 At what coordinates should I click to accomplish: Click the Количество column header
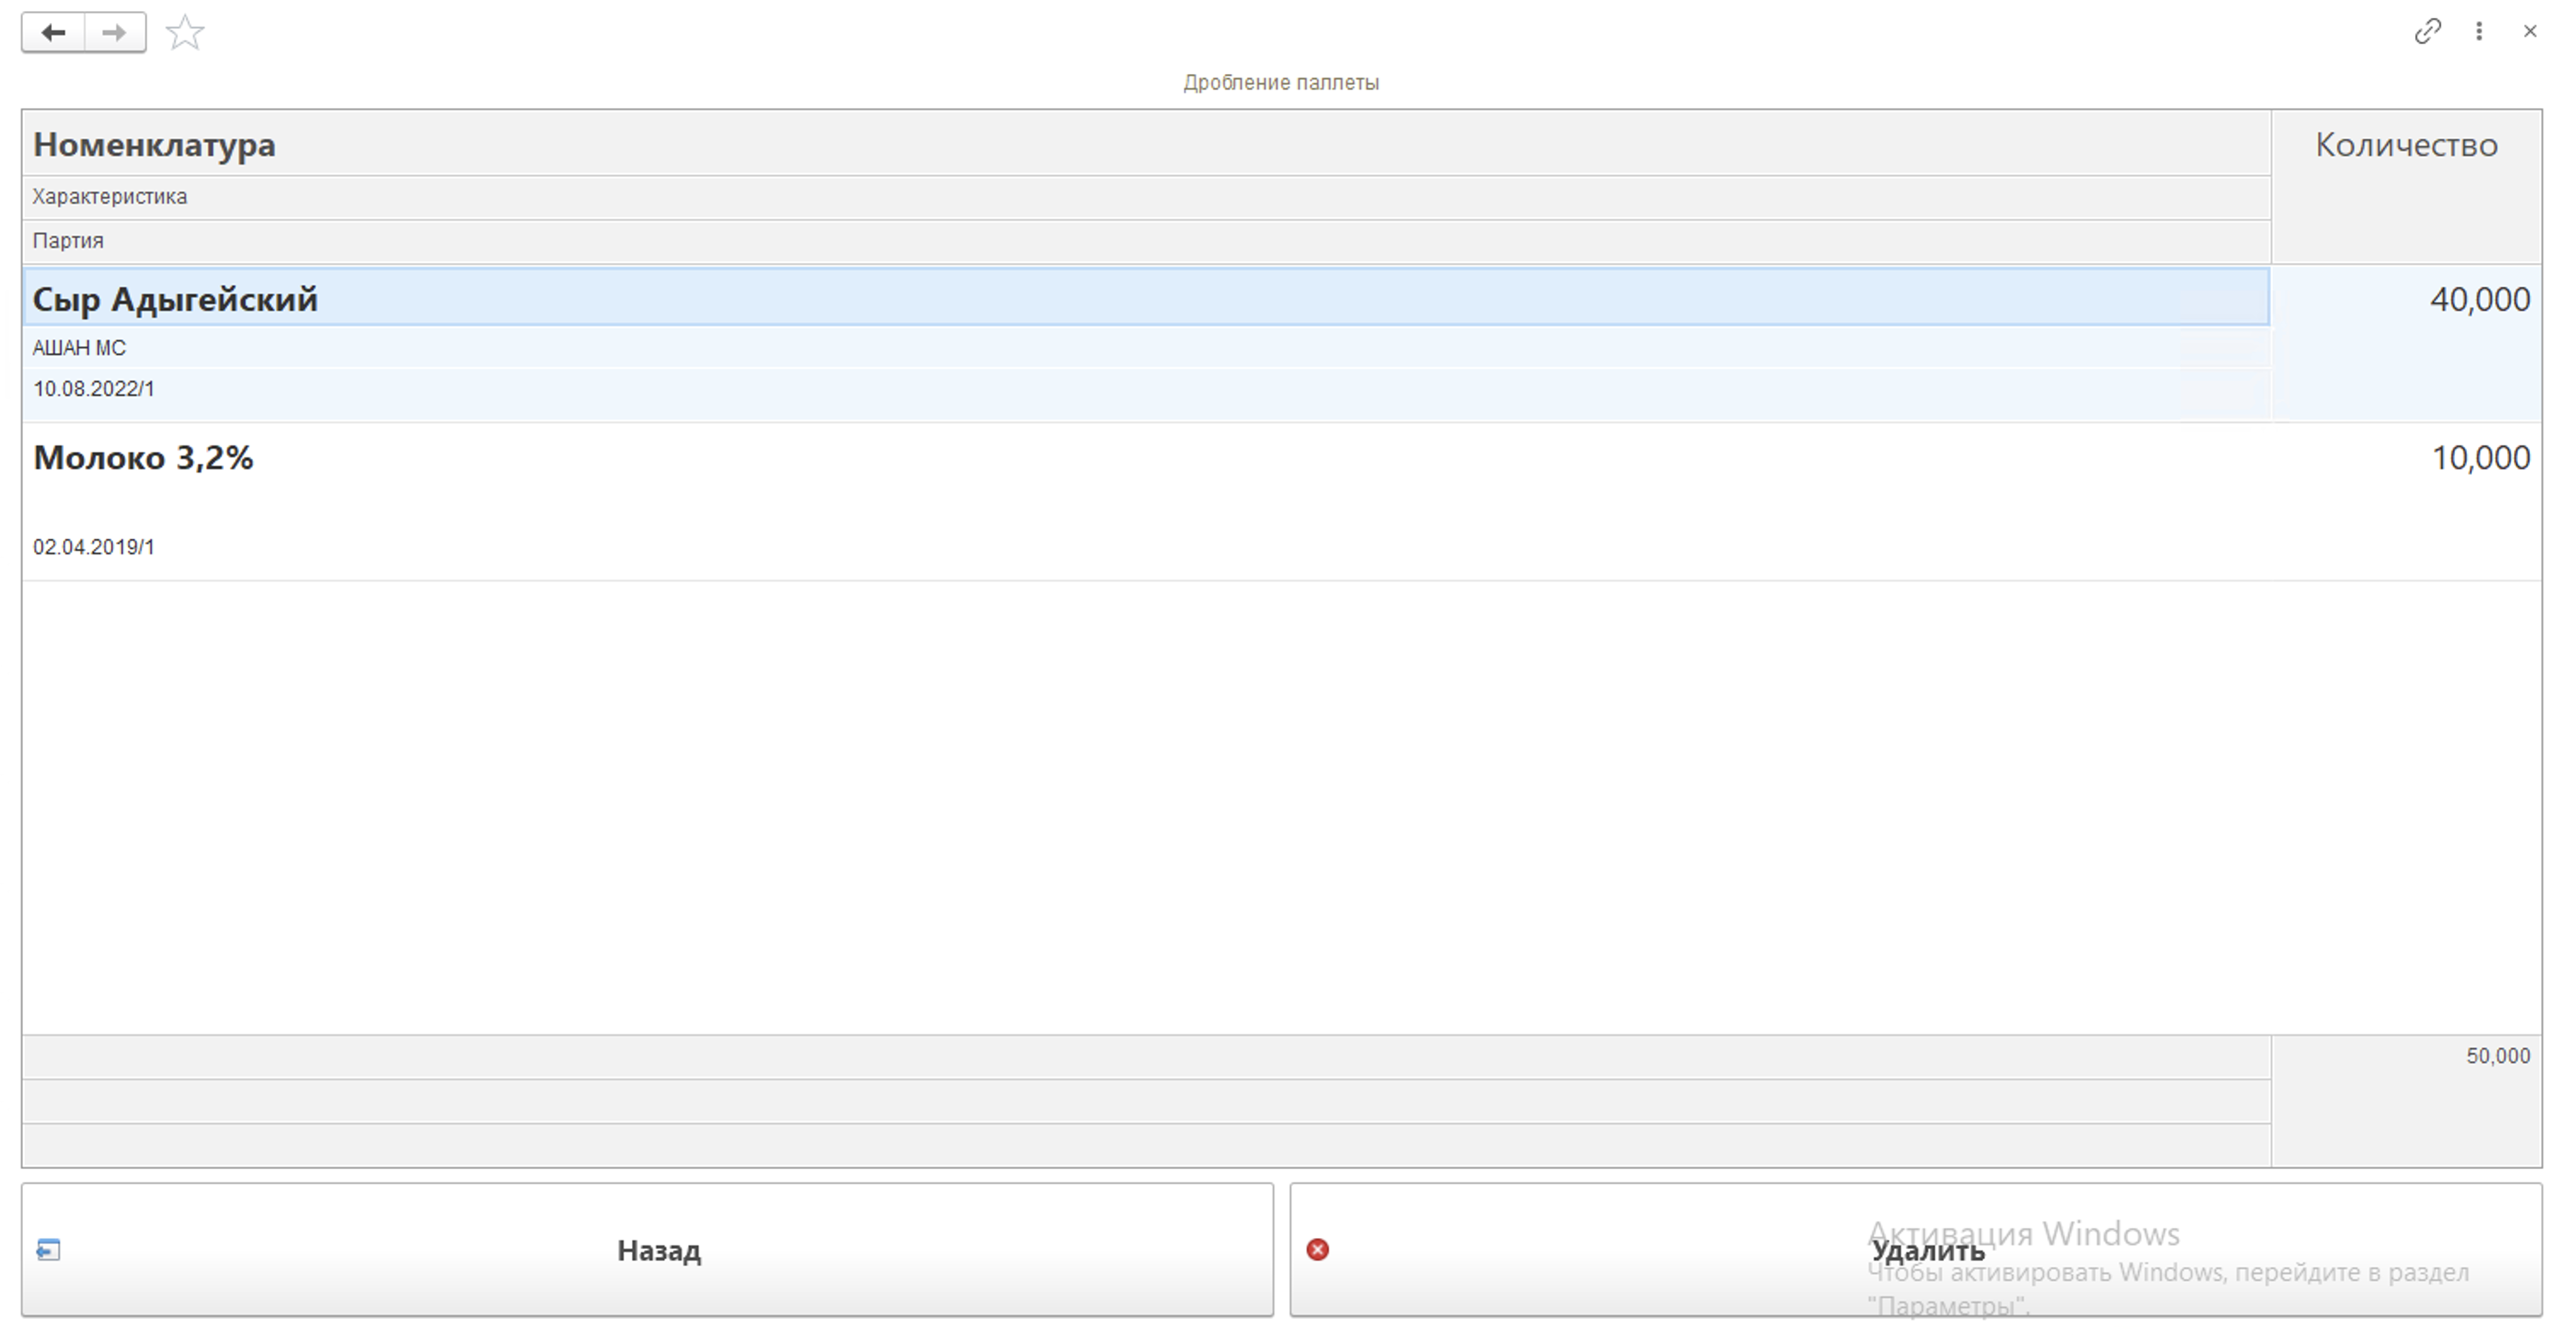click(2405, 145)
